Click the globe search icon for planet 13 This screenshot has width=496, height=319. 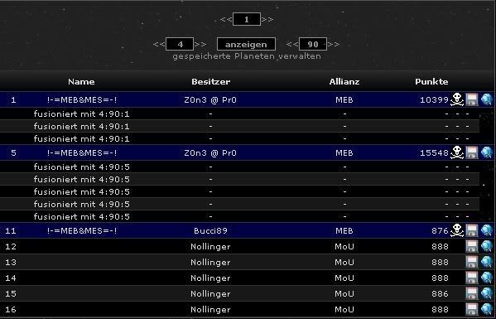tap(487, 262)
